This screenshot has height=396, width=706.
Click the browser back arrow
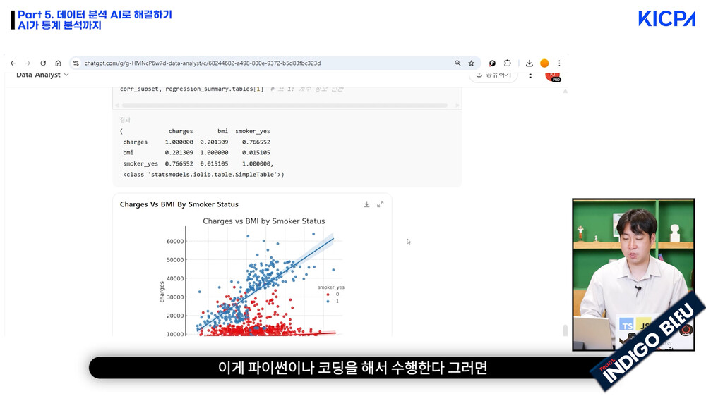[x=13, y=63]
